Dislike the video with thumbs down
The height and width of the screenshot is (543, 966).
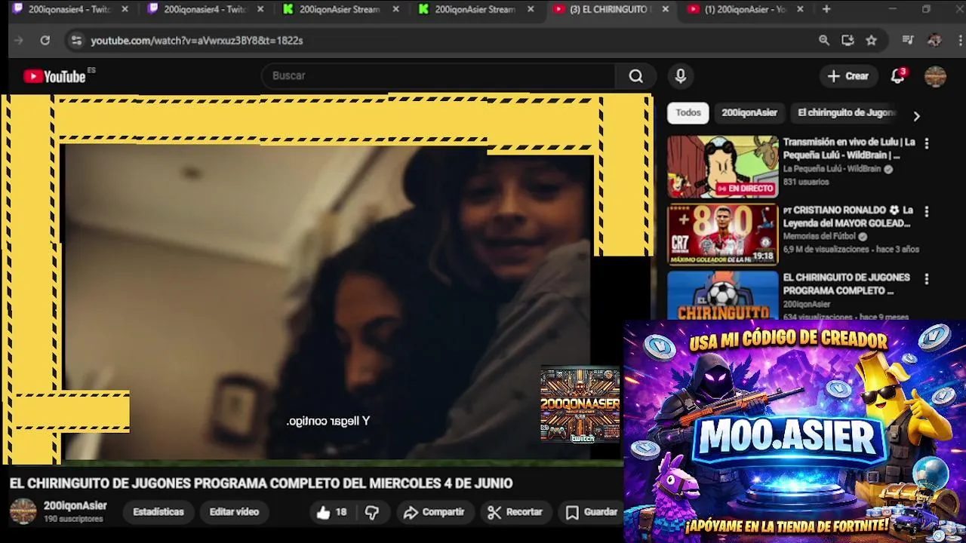click(372, 512)
